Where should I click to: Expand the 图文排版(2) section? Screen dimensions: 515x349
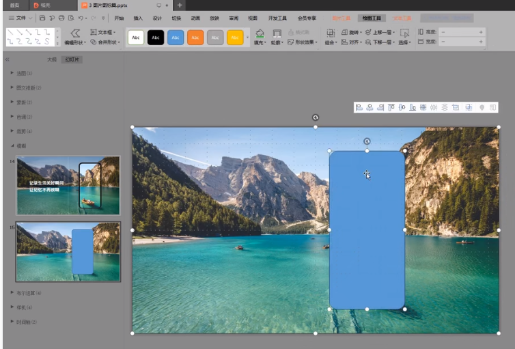pos(12,87)
